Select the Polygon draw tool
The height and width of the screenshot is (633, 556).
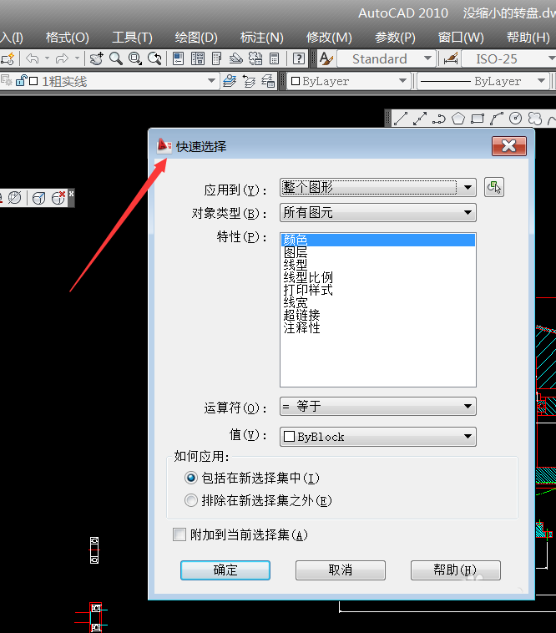click(458, 119)
